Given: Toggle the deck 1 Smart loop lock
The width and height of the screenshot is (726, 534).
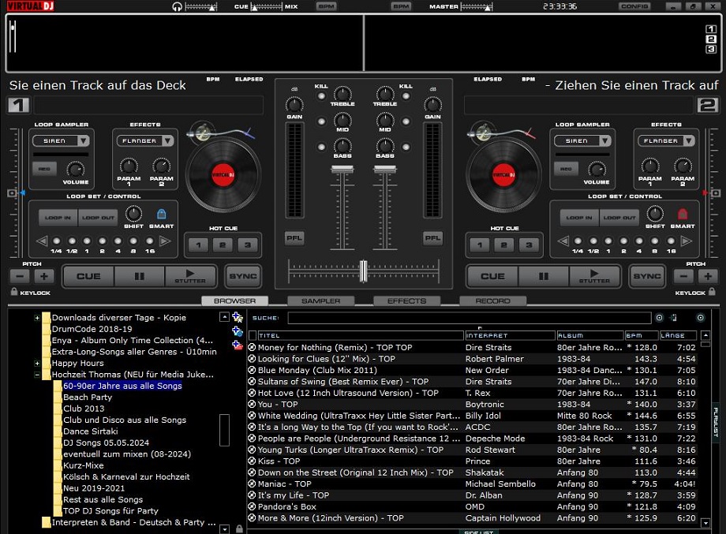Looking at the screenshot, I should tap(161, 214).
